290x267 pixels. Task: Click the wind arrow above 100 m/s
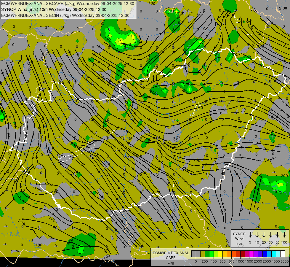(x=284, y=235)
